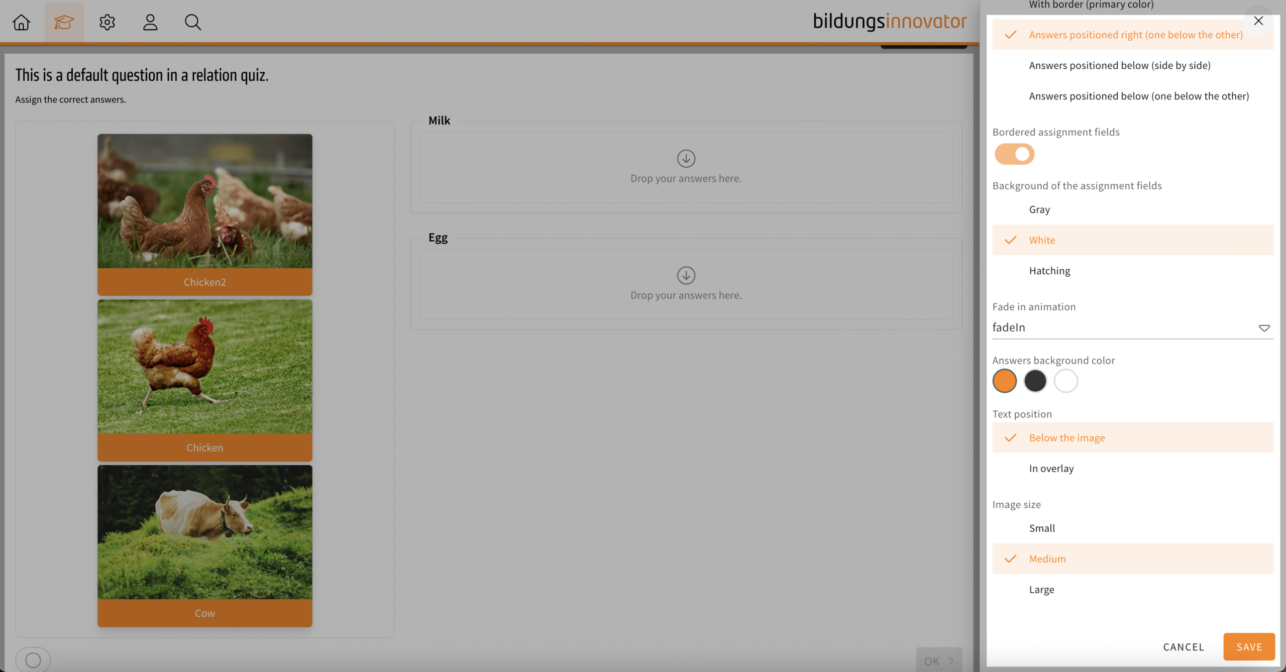
Task: Select Gray assignment field background
Action: click(1039, 209)
